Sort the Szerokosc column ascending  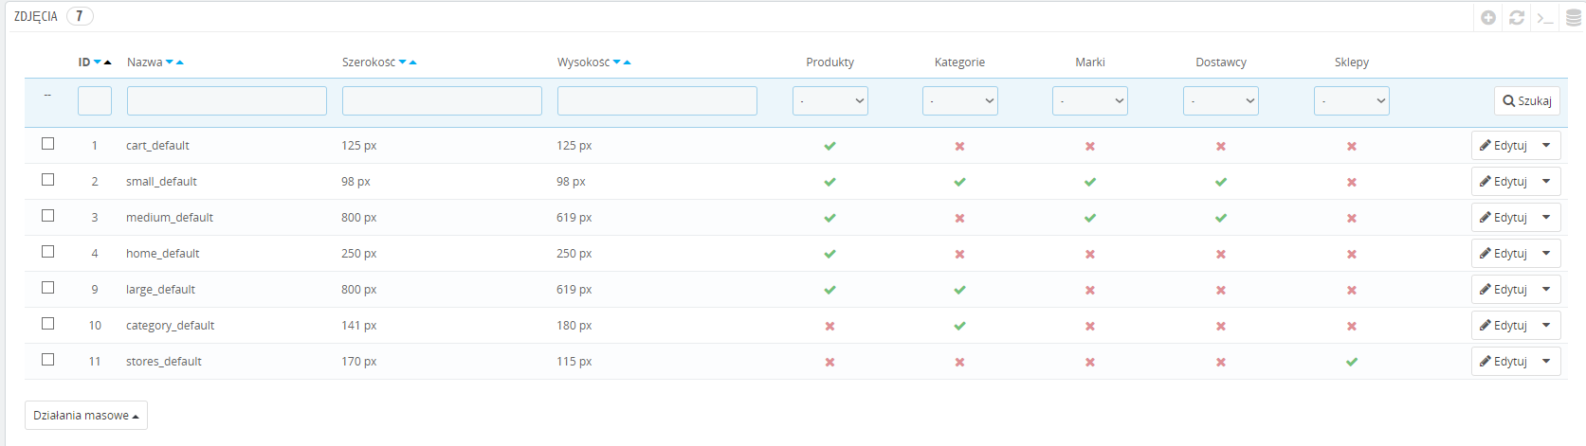[413, 62]
